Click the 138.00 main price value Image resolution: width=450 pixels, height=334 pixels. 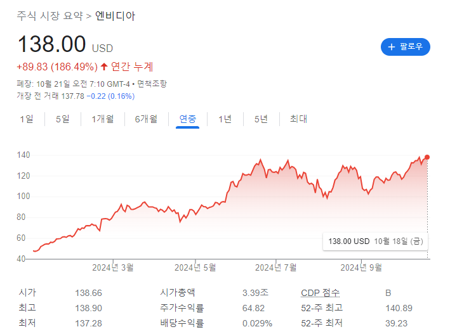(51, 44)
